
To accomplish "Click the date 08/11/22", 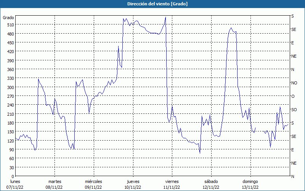I will (x=54, y=187).
